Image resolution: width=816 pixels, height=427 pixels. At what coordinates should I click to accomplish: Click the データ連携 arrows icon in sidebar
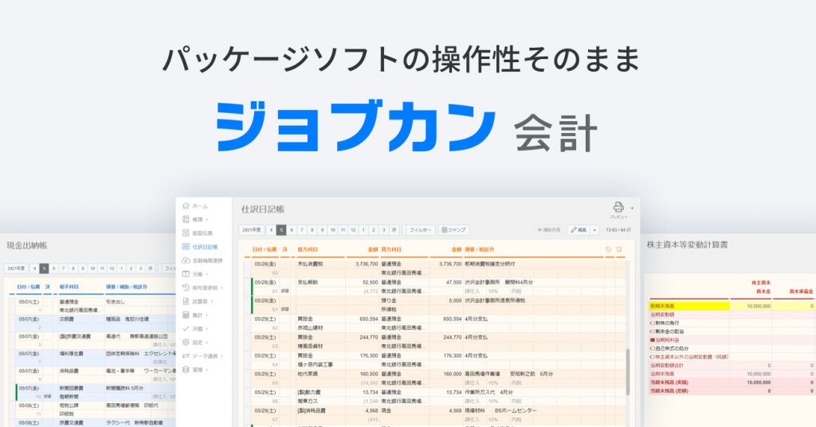(186, 356)
